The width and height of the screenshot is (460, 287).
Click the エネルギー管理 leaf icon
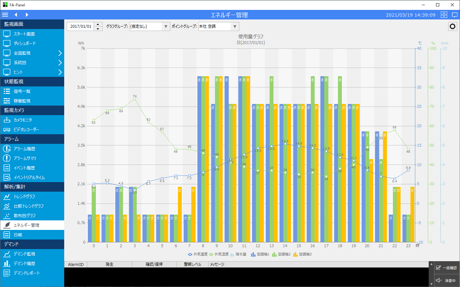7,225
